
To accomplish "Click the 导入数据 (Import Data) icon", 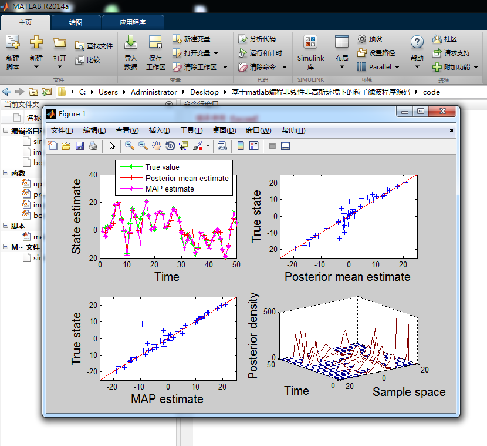I will [131, 42].
